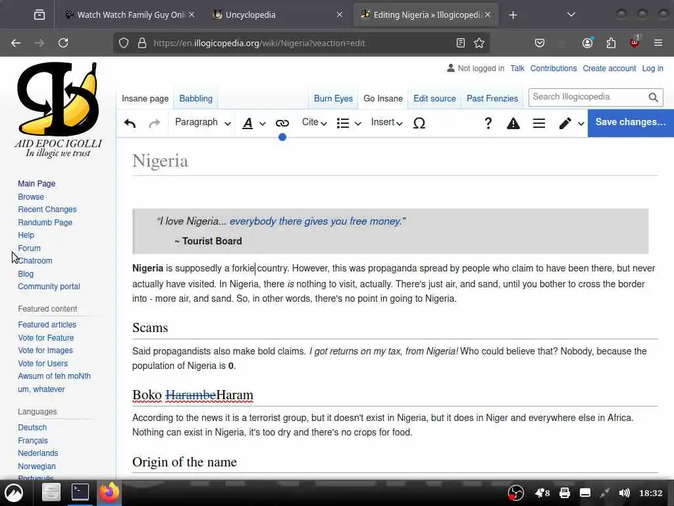Open Firefox View icon in tab bar
The width and height of the screenshot is (674, 506).
[39, 15]
